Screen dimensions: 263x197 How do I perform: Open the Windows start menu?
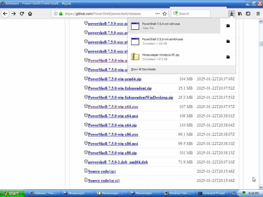click(x=12, y=193)
